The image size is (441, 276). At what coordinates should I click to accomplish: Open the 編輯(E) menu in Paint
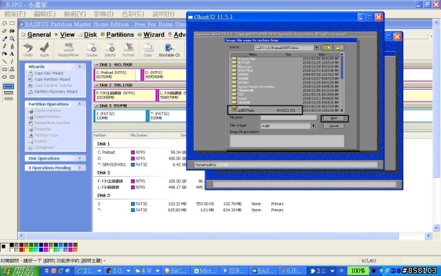coord(44,14)
